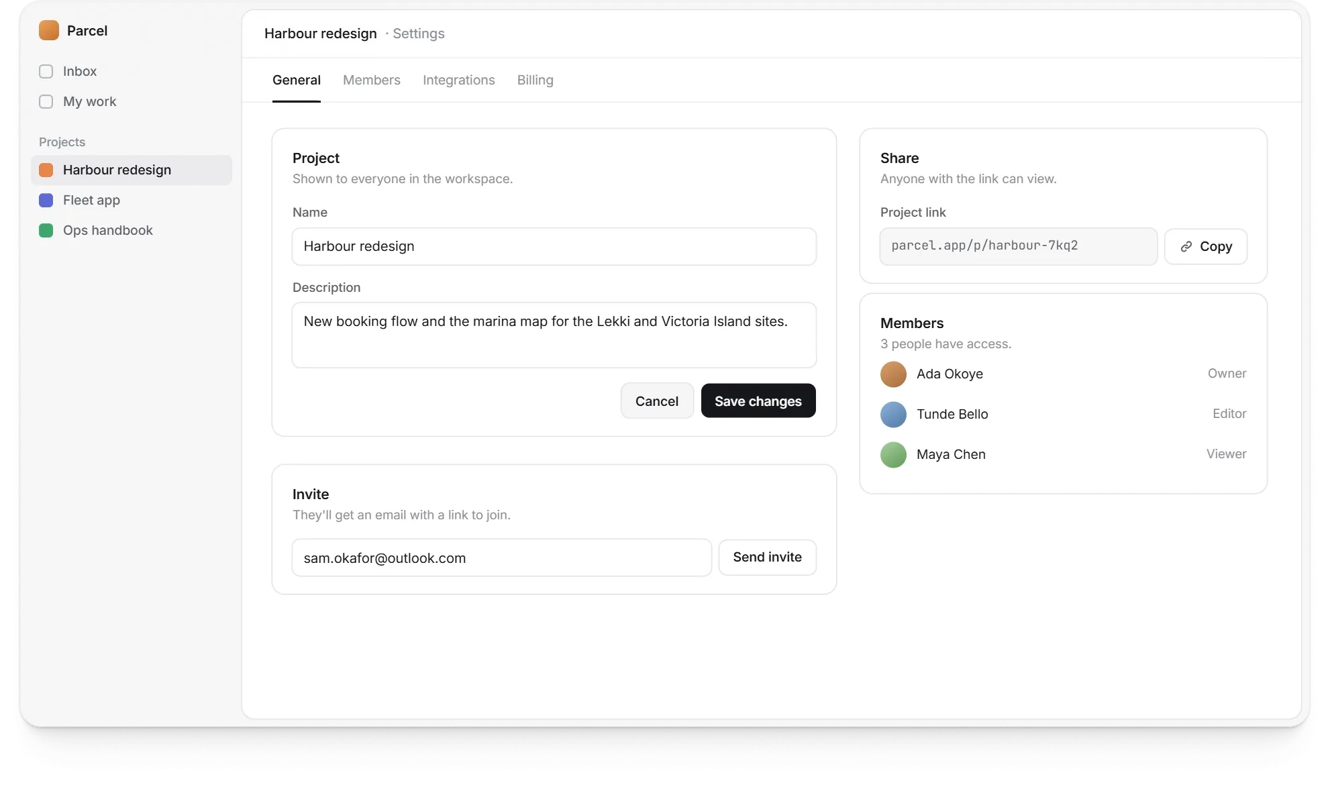The image size is (1330, 789).
Task: Open the Integrations tab
Action: tap(459, 80)
